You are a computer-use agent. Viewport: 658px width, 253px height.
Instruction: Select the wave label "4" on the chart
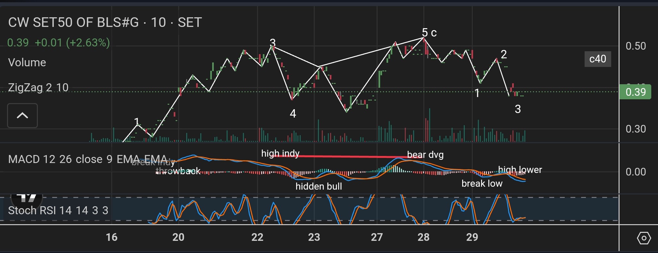[293, 114]
